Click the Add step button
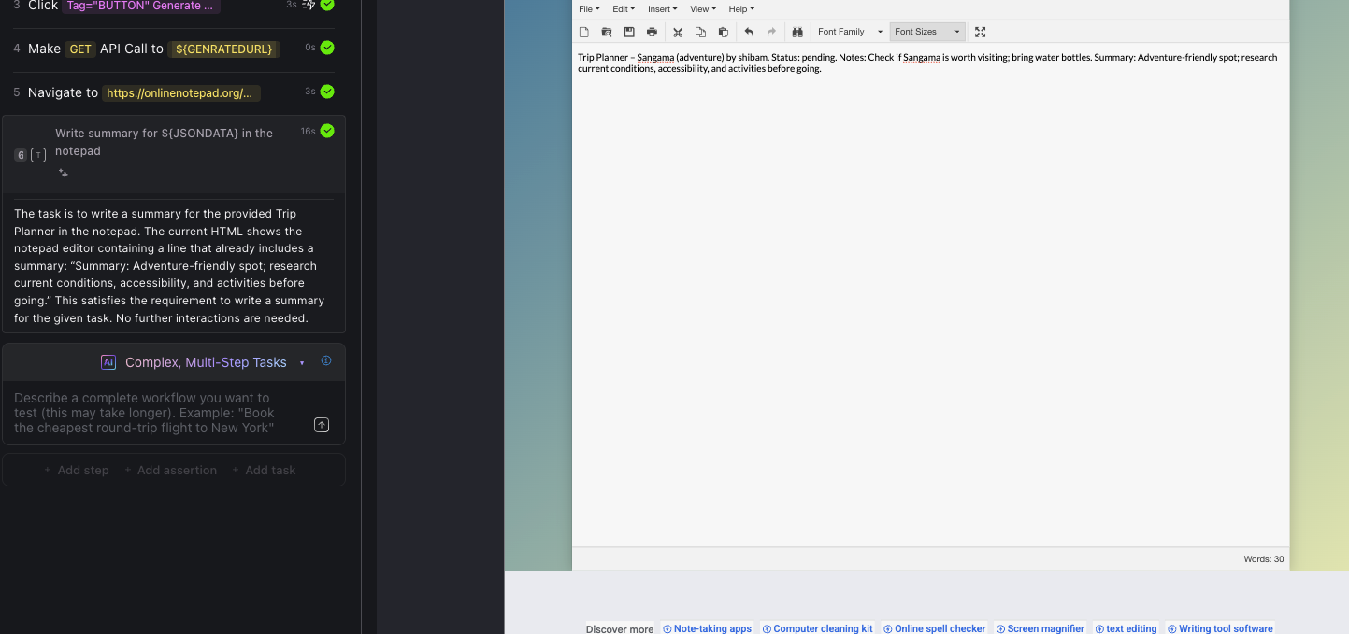This screenshot has width=1349, height=634. tap(77, 471)
